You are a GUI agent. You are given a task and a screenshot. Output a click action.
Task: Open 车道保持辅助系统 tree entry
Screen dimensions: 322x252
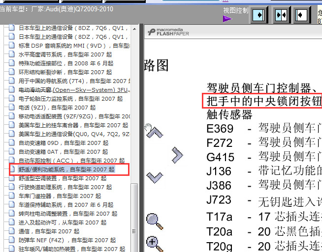pos(66,205)
